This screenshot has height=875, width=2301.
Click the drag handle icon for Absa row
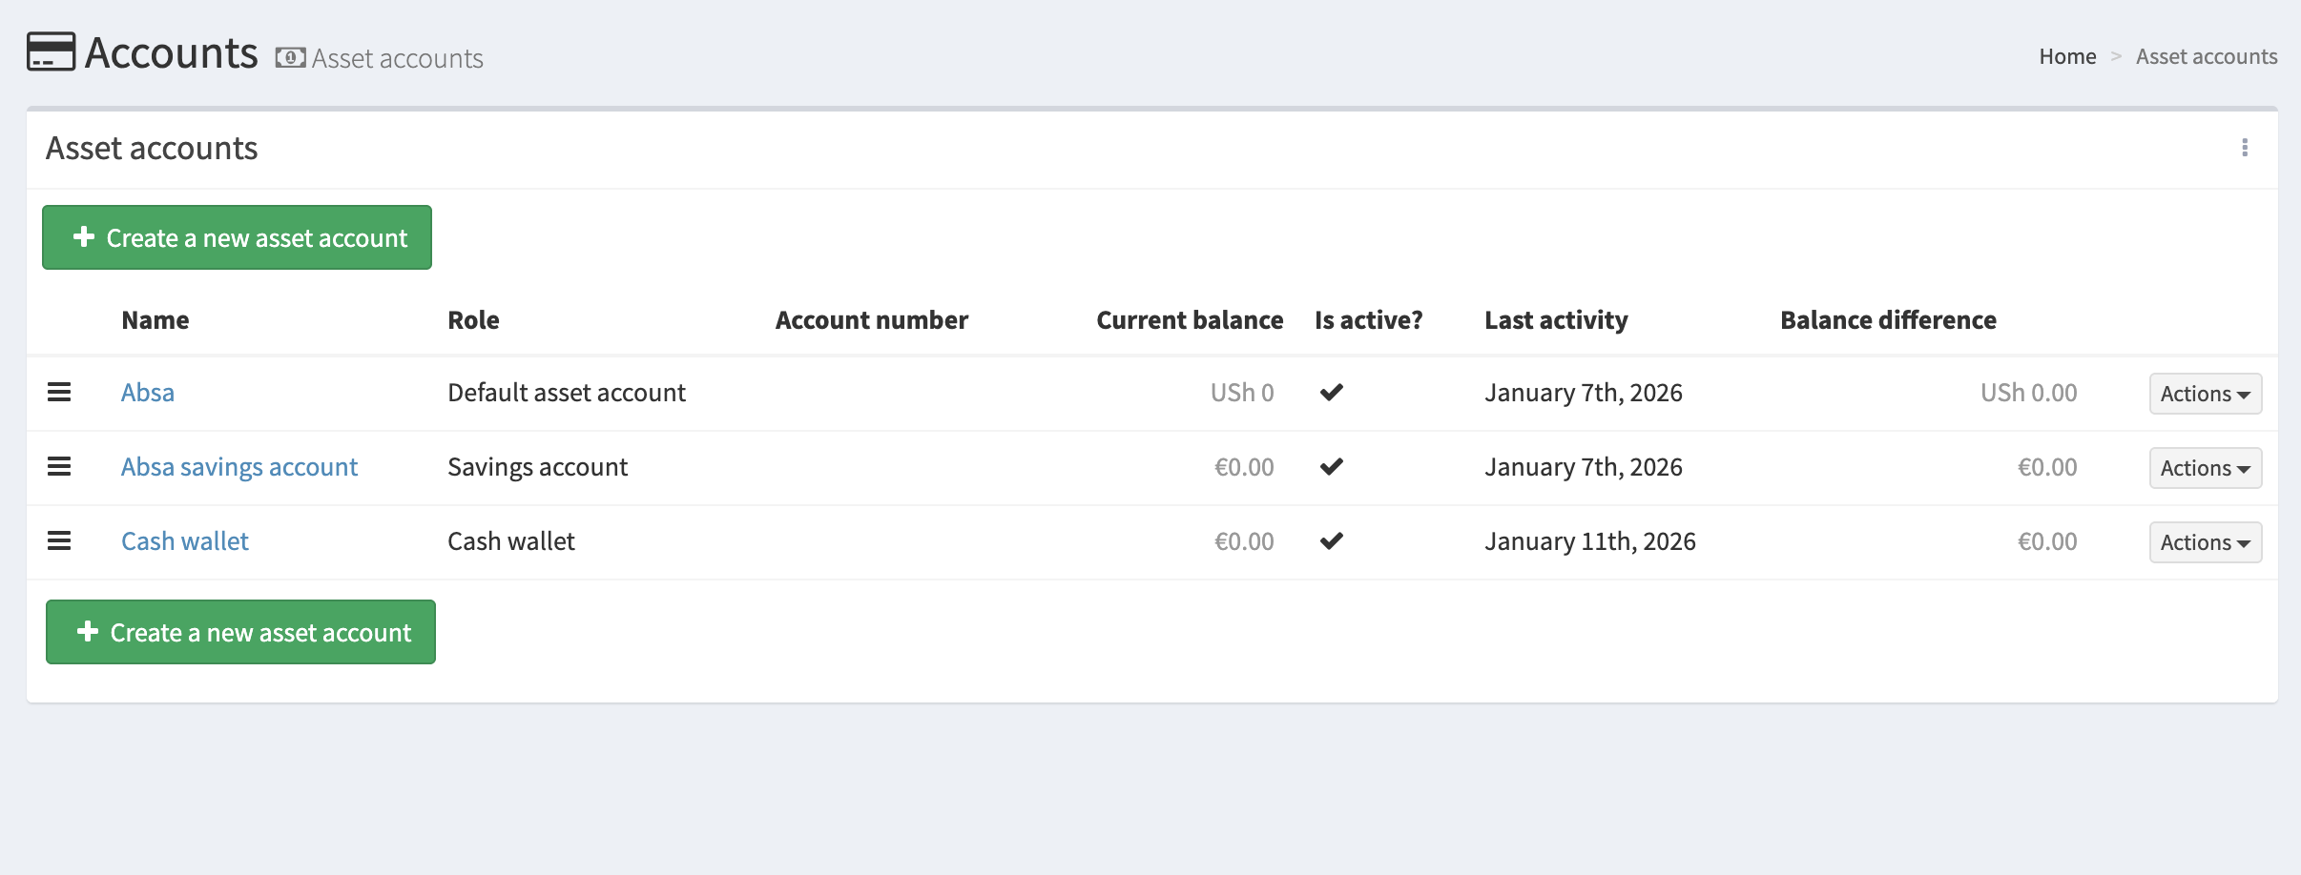tap(60, 392)
